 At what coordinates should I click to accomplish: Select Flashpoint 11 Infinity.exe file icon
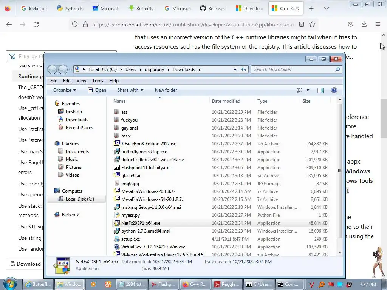click(x=117, y=167)
